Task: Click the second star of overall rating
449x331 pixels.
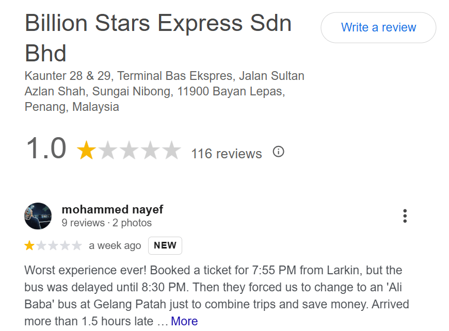Action: tap(108, 150)
